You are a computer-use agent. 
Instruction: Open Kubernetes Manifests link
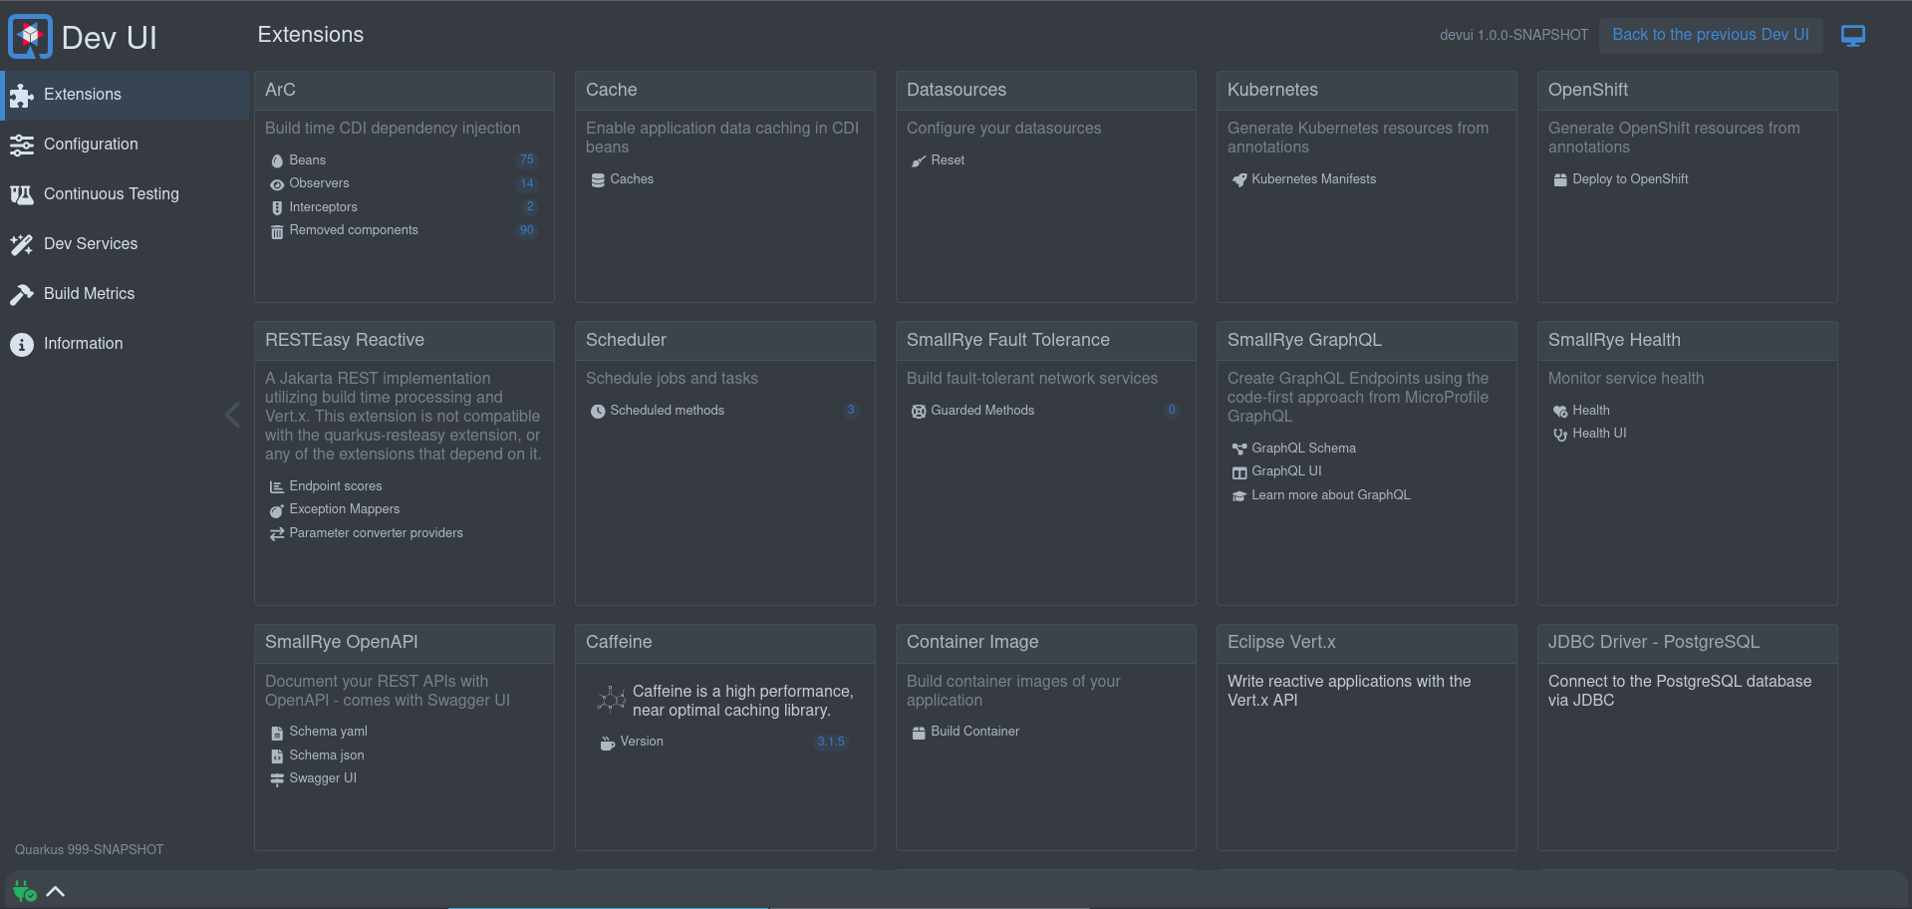point(1313,179)
